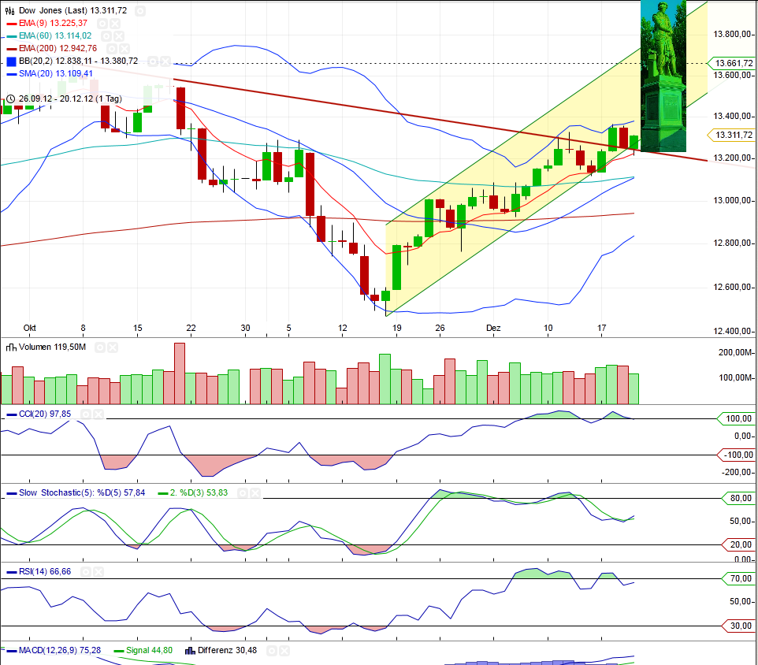Screen dimensions: 758x665
Task: Click the blue SMA(20) legend line
Action: 12,74
